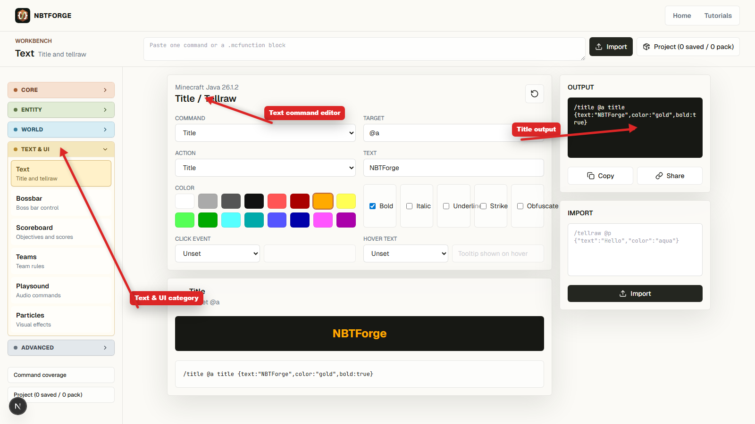This screenshot has height=424, width=755.
Task: Pick the yellow color swatch
Action: click(346, 201)
